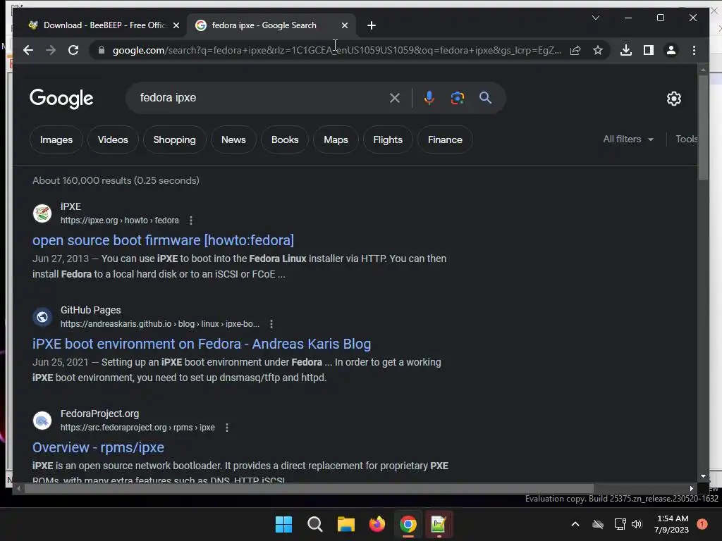The width and height of the screenshot is (722, 541).
Task: Open search Tools option
Action: tap(686, 139)
